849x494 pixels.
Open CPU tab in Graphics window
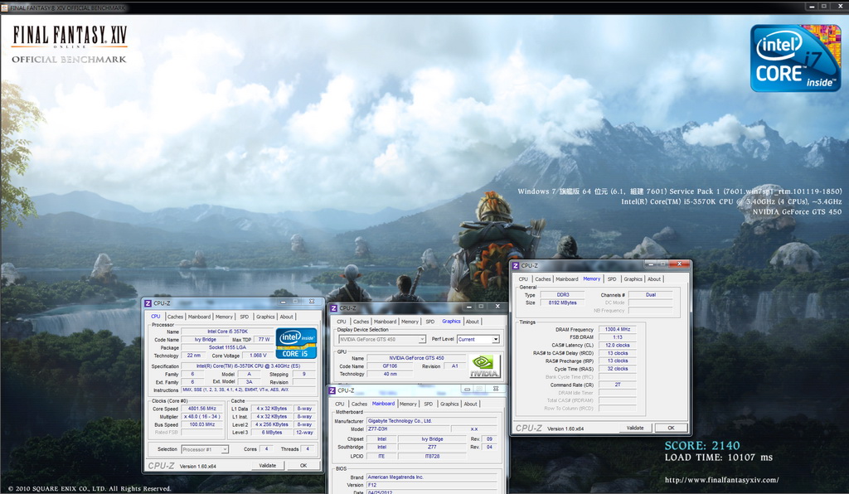(341, 322)
